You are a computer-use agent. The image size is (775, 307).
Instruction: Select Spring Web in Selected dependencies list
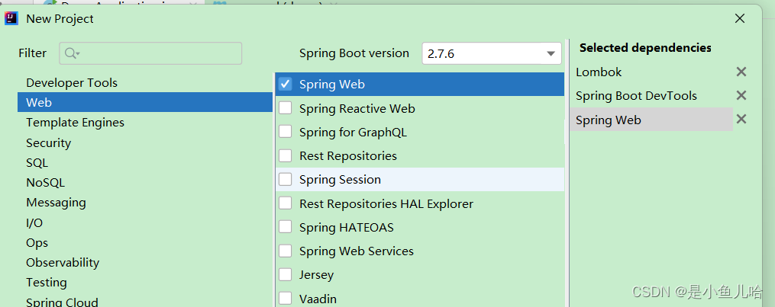tap(651, 120)
